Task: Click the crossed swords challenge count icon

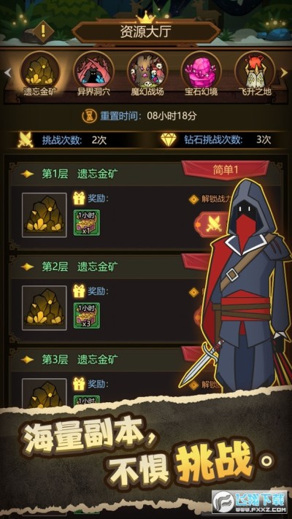Action: 26,139
